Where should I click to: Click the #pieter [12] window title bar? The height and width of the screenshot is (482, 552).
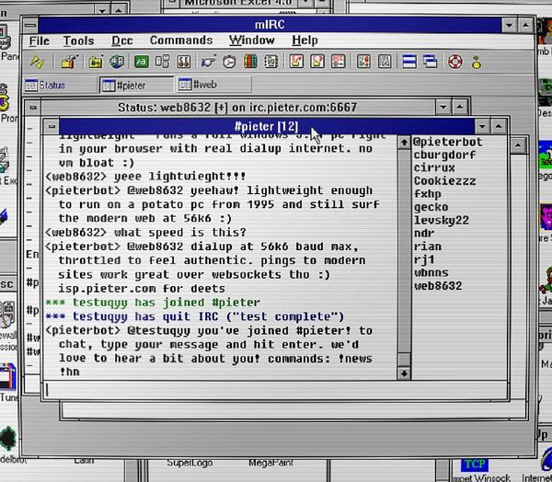point(267,126)
